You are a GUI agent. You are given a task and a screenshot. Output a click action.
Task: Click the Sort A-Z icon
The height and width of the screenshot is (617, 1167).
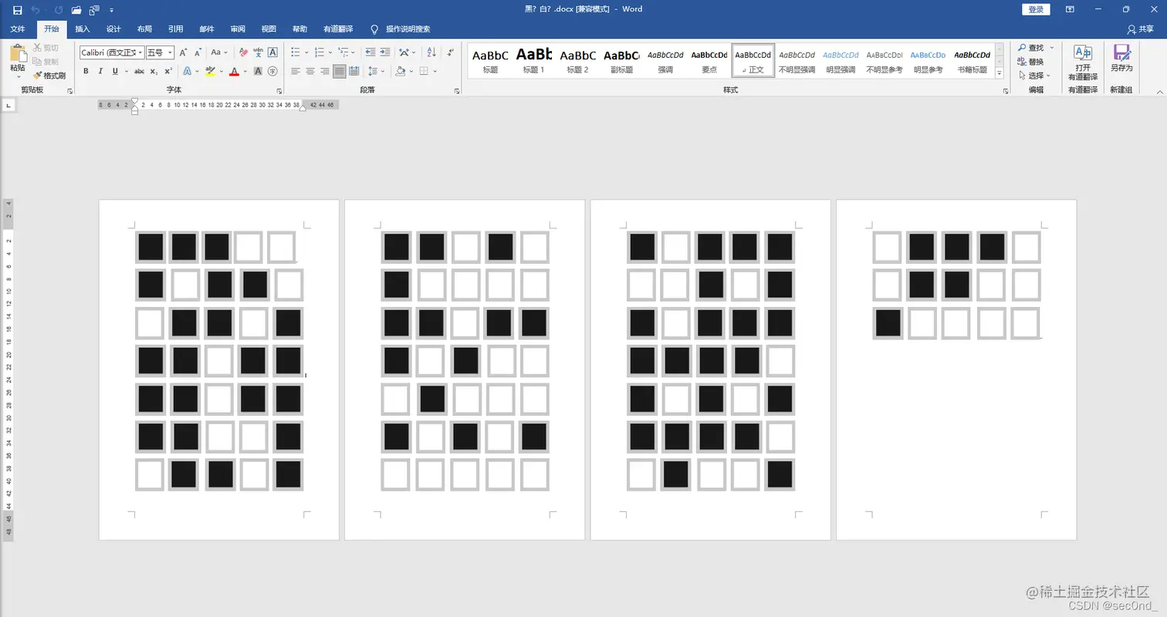pos(431,52)
